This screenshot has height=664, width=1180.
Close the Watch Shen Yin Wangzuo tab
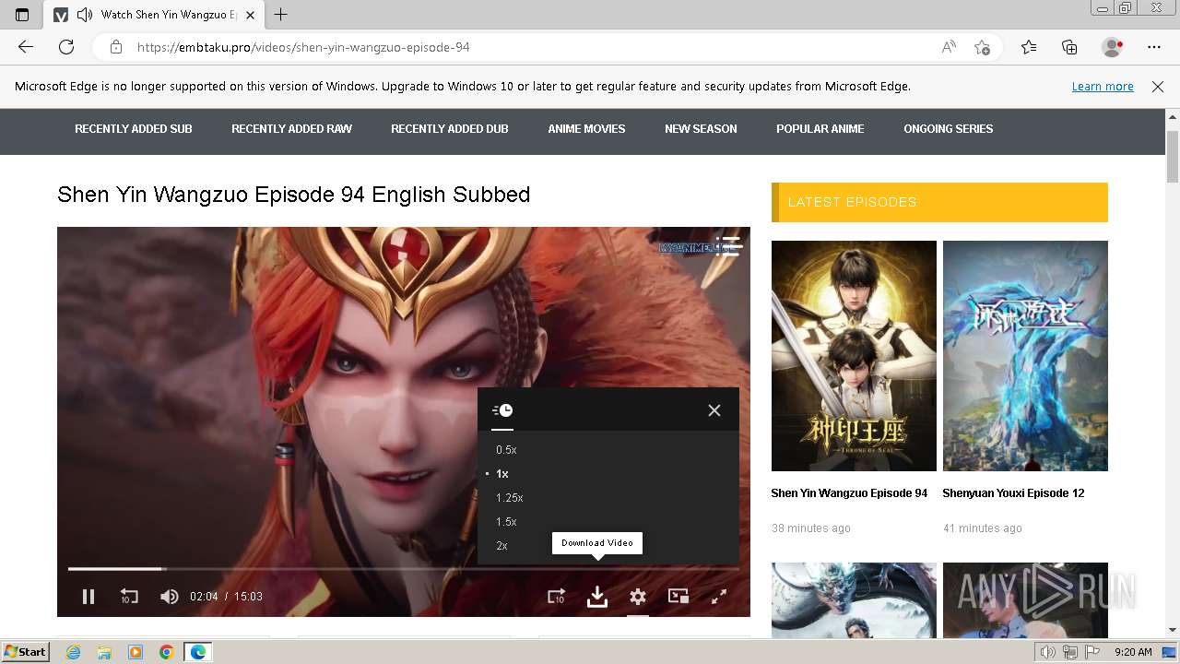[x=251, y=15]
